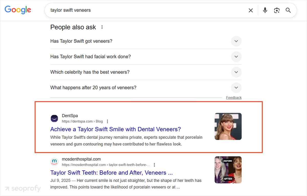Image resolution: width=307 pixels, height=196 pixels.
Task: Click the Google logo
Action: [18, 10]
